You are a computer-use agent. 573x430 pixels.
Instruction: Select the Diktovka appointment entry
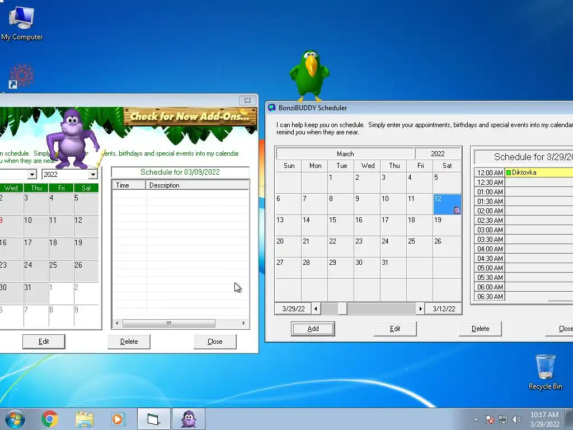click(539, 172)
